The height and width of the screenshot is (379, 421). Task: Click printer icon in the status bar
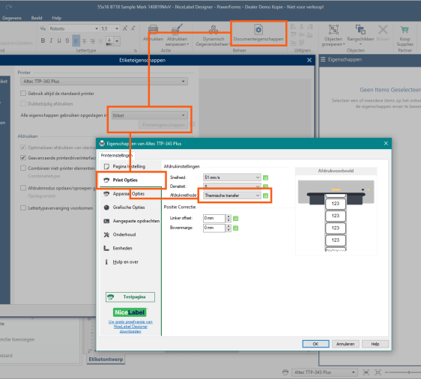(285, 372)
